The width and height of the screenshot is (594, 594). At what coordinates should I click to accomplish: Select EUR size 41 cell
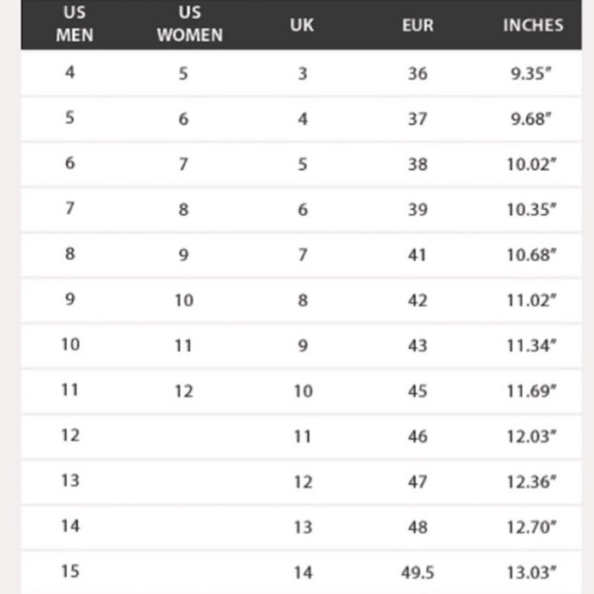(417, 255)
